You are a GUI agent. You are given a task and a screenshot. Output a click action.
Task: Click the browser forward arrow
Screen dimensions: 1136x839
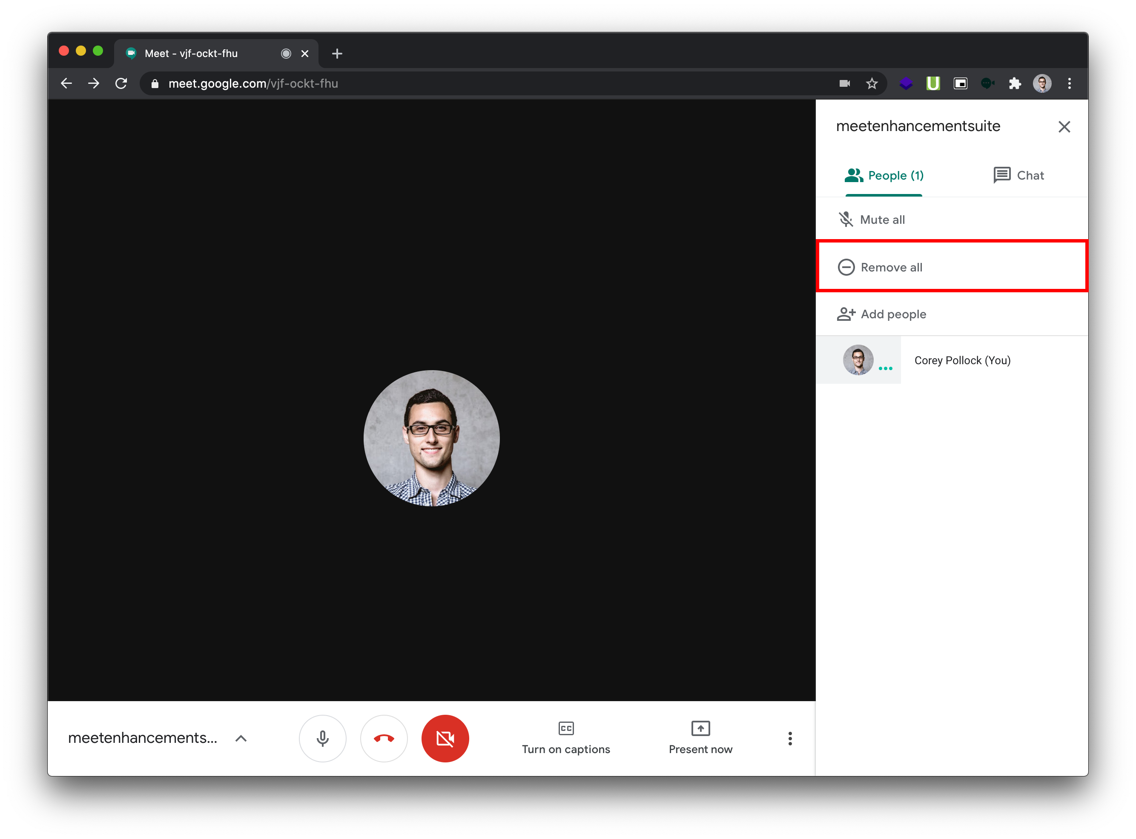[94, 83]
